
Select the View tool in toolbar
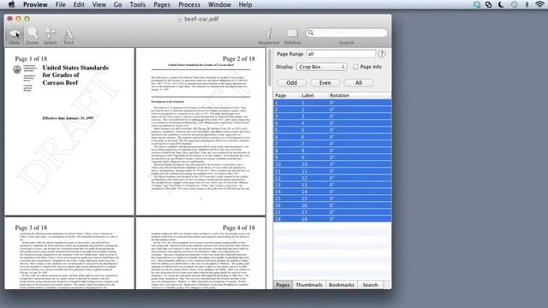[15, 36]
